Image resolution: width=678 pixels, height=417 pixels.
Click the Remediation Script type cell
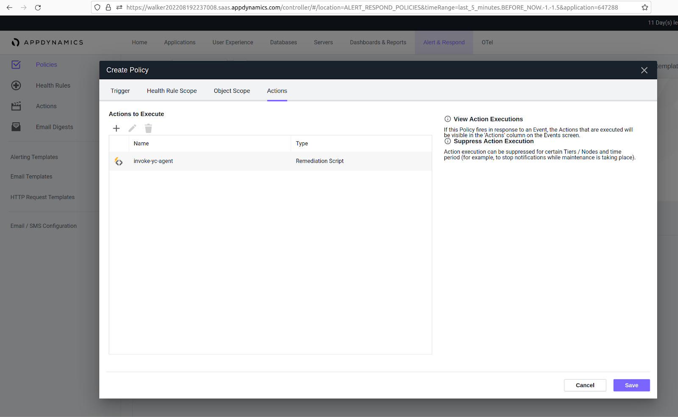point(320,161)
